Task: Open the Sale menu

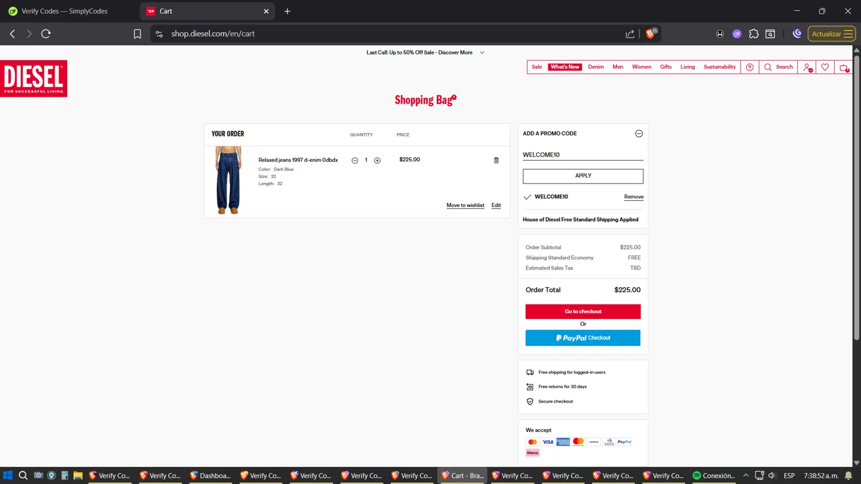Action: (537, 67)
